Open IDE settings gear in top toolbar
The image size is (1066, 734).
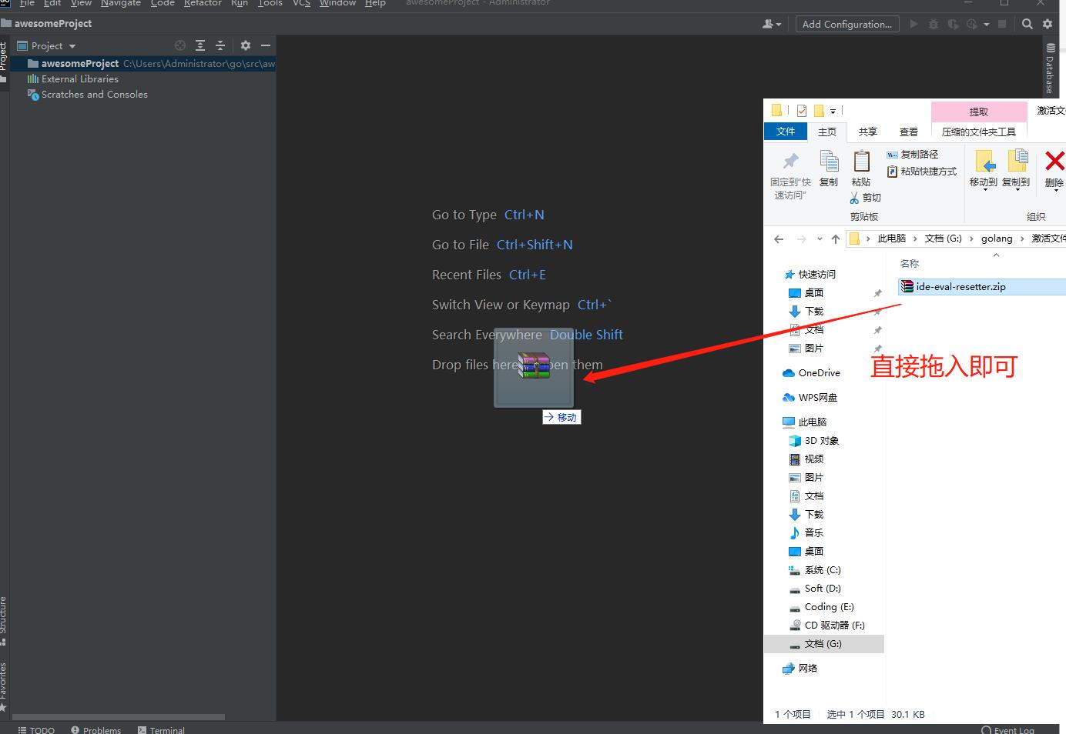1048,24
